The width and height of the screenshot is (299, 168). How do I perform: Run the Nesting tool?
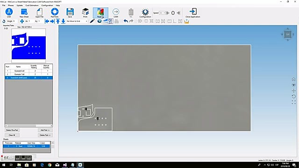click(100, 12)
